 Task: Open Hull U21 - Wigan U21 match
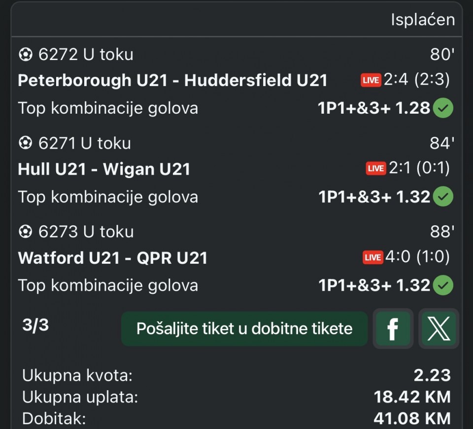click(104, 169)
